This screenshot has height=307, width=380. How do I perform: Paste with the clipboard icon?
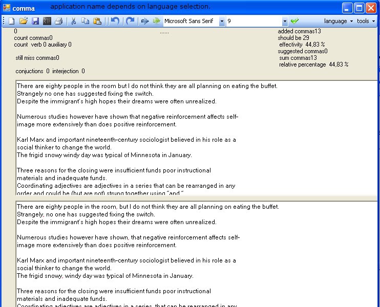97,21
